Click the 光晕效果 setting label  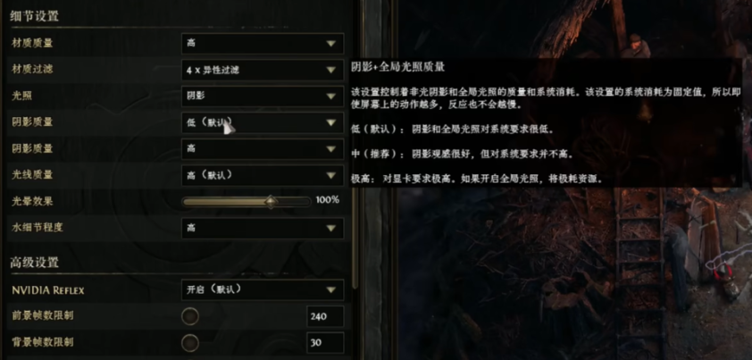[32, 201]
